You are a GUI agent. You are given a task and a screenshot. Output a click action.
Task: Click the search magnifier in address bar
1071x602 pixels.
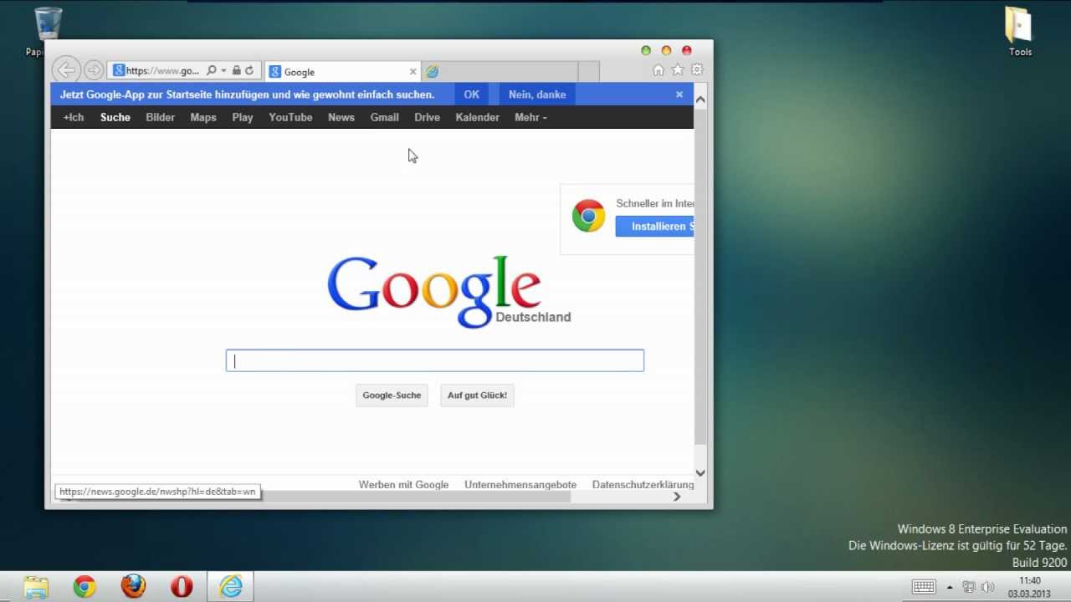[212, 71]
